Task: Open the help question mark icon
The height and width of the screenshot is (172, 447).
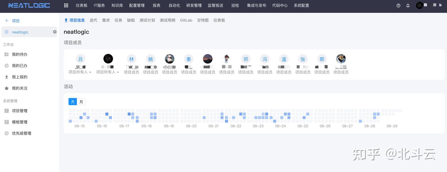Action: pos(398,5)
